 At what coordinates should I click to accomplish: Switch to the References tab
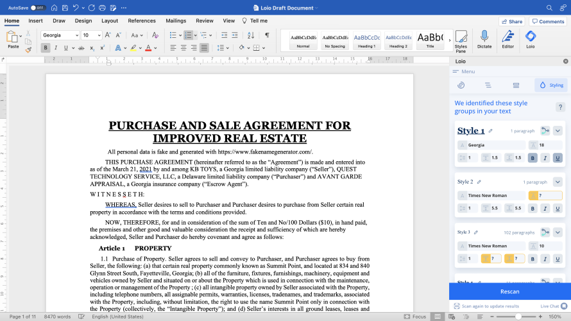click(142, 21)
